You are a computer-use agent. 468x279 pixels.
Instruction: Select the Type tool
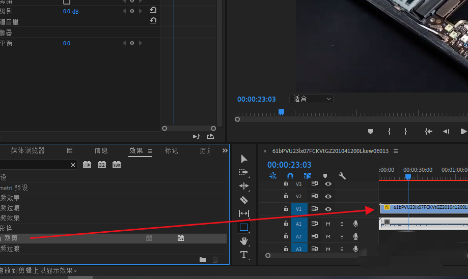[x=243, y=255]
